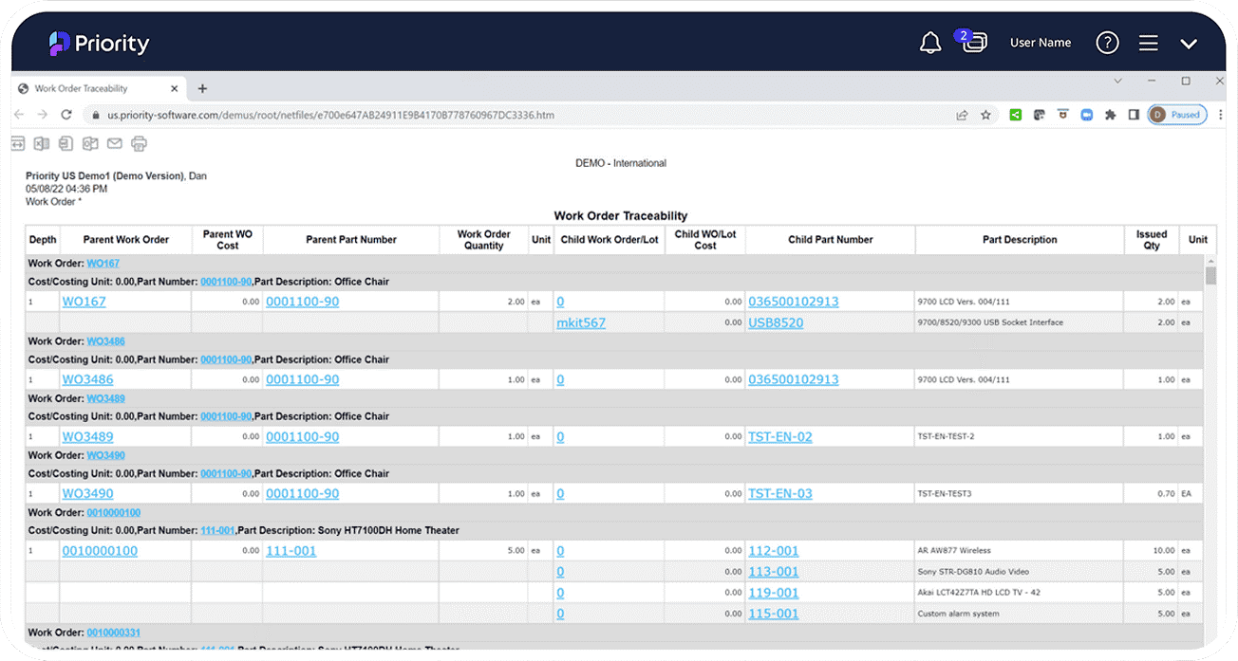Viewport: 1238px width, 661px height.
Task: Open the Print icon in the report toolbar
Action: (139, 142)
